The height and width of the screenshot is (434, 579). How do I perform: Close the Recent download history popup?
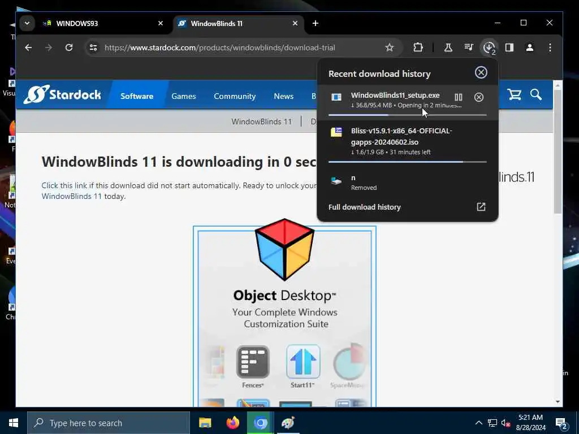481,73
